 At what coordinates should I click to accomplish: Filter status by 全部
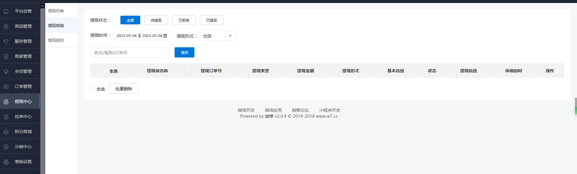click(130, 20)
